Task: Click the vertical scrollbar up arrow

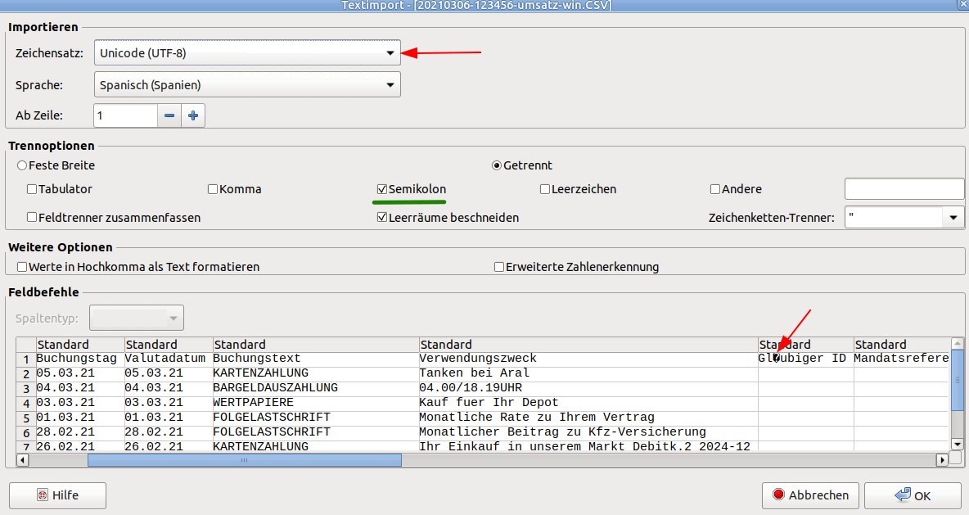Action: click(x=958, y=343)
